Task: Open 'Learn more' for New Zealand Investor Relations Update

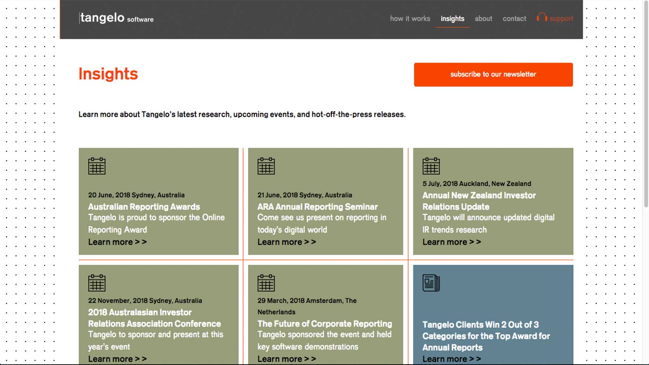Action: (451, 242)
